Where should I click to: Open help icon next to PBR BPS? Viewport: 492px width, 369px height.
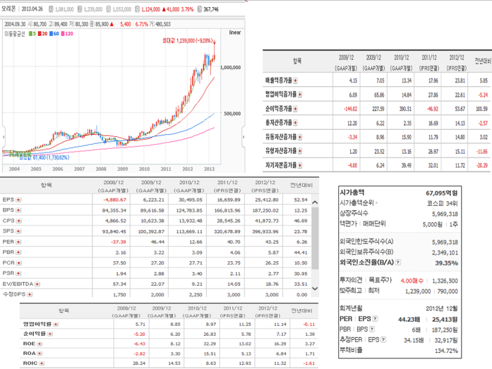pyautogui.click(x=372, y=329)
